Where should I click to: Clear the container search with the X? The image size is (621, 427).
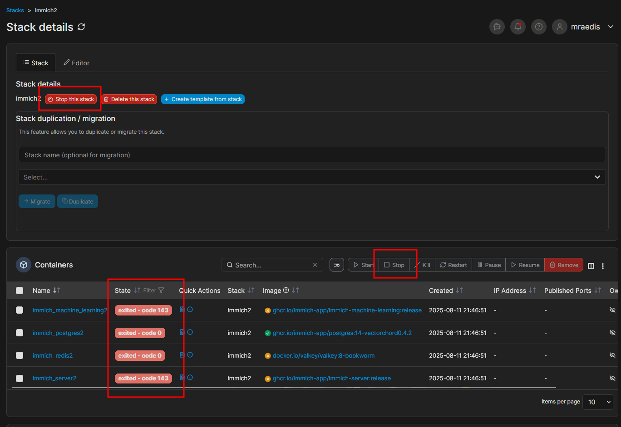click(x=315, y=265)
